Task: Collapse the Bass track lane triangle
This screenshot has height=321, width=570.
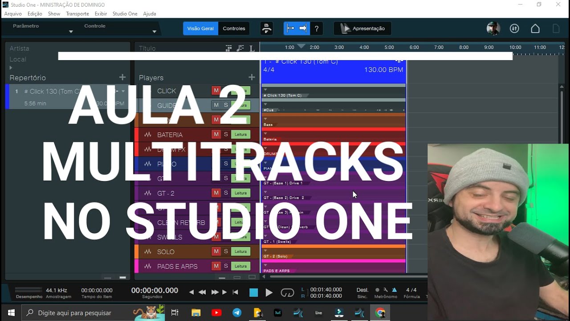Action: pos(265,119)
